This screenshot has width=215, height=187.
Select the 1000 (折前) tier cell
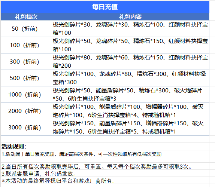click(x=26, y=94)
